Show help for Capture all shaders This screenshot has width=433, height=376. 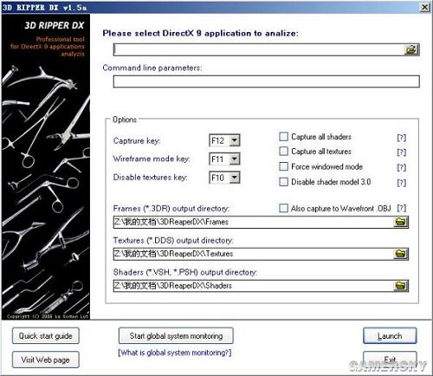[x=402, y=138]
